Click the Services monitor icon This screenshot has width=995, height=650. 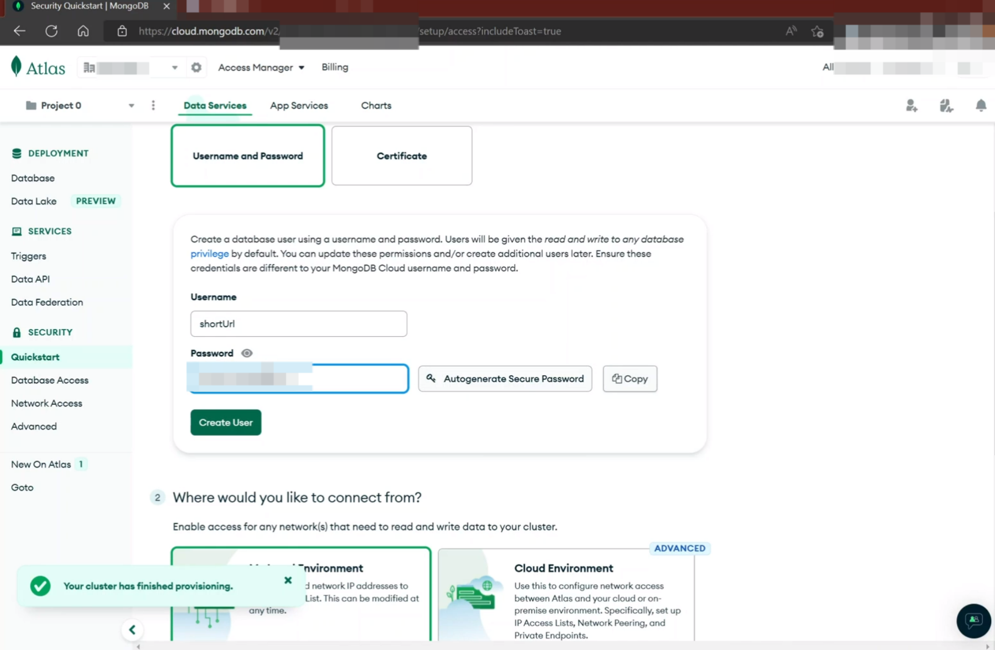(16, 231)
